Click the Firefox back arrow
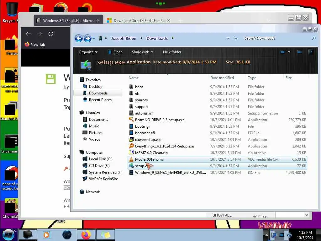321x241 pixels. [28, 34]
